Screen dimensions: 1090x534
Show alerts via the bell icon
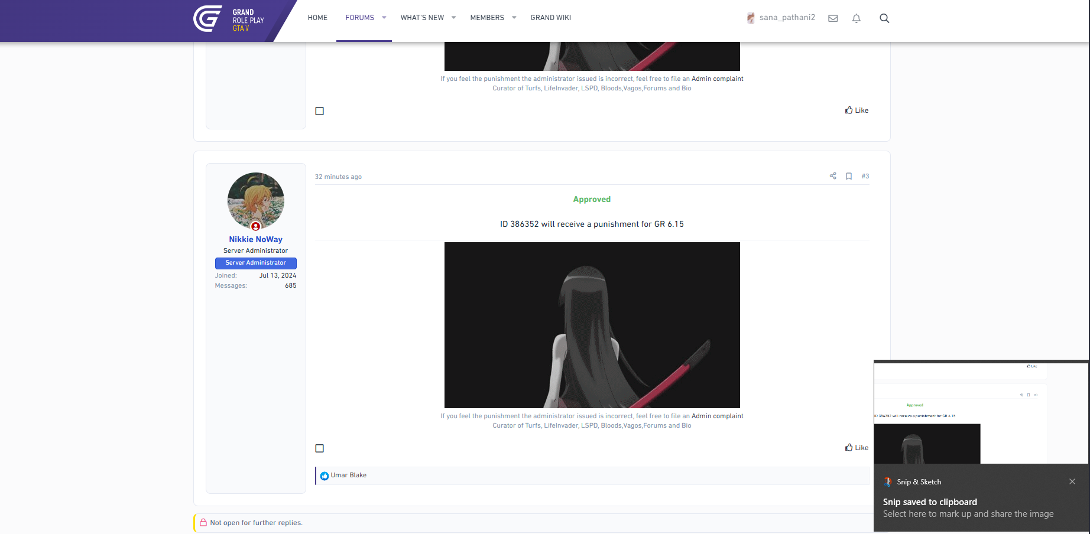coord(856,18)
